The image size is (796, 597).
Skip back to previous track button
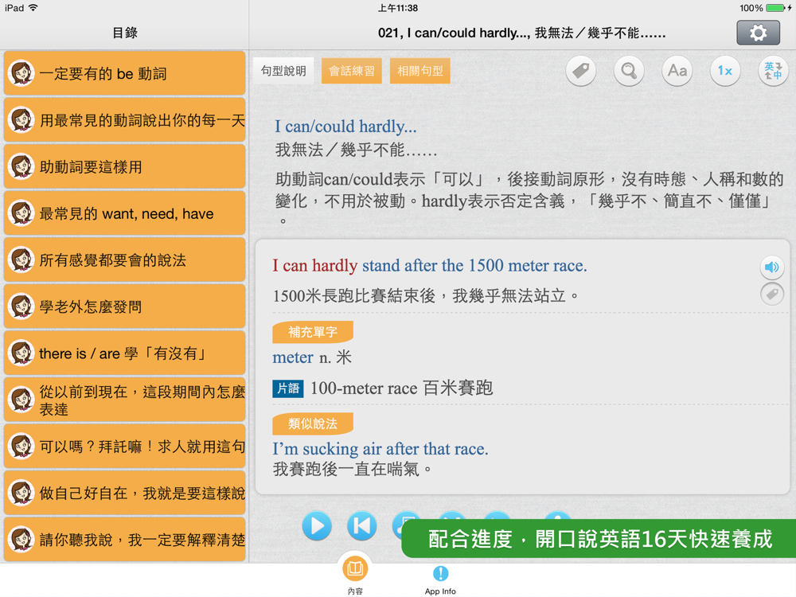click(362, 526)
